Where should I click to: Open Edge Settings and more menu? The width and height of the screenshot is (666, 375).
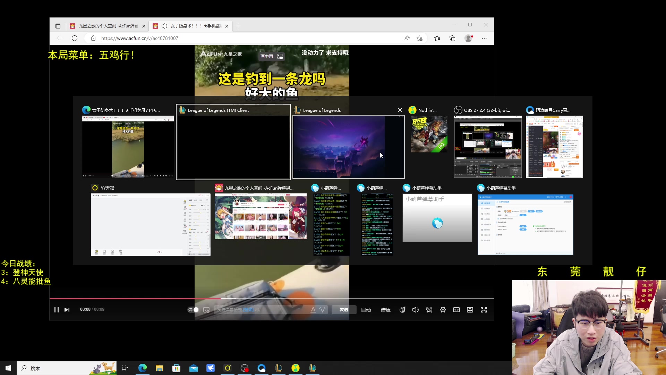484,38
